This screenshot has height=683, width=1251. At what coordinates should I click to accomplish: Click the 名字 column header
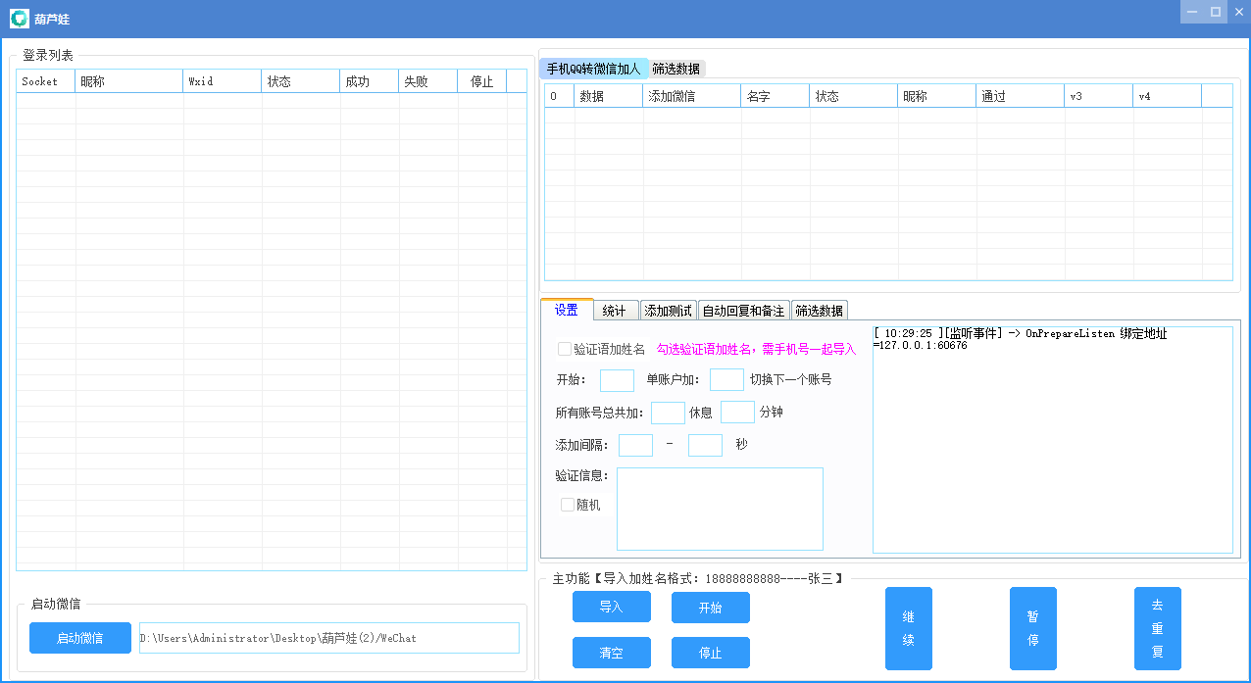tap(776, 96)
